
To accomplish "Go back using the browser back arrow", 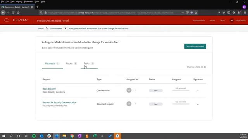I will [x=3, y=13].
